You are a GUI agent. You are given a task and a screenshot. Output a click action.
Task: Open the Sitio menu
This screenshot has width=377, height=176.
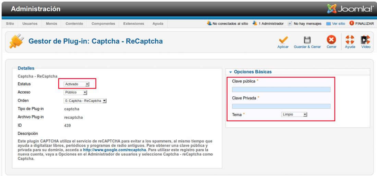10,24
